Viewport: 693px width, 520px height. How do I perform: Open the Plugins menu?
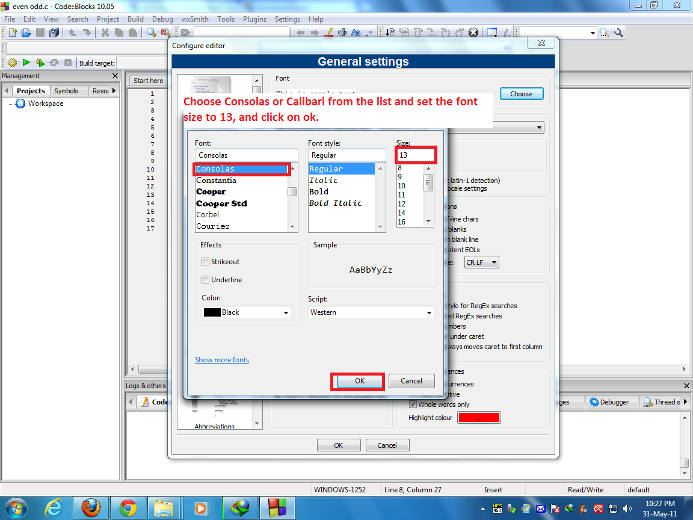(254, 19)
